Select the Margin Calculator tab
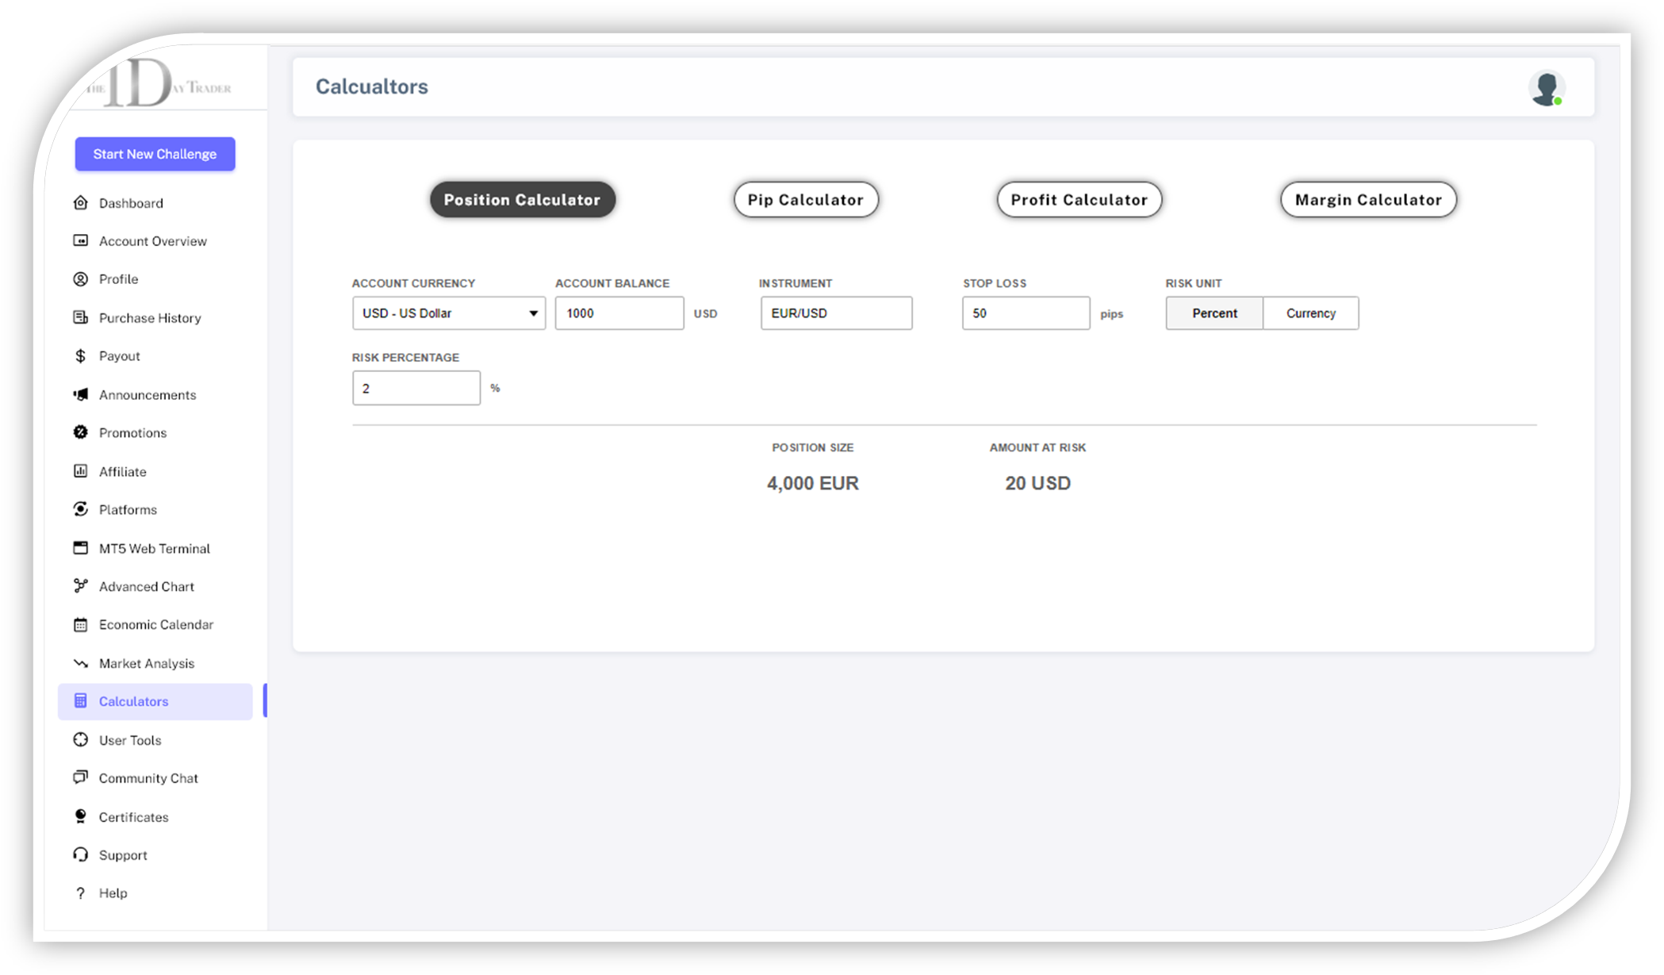Screen dimensions: 1664x975 point(1367,200)
